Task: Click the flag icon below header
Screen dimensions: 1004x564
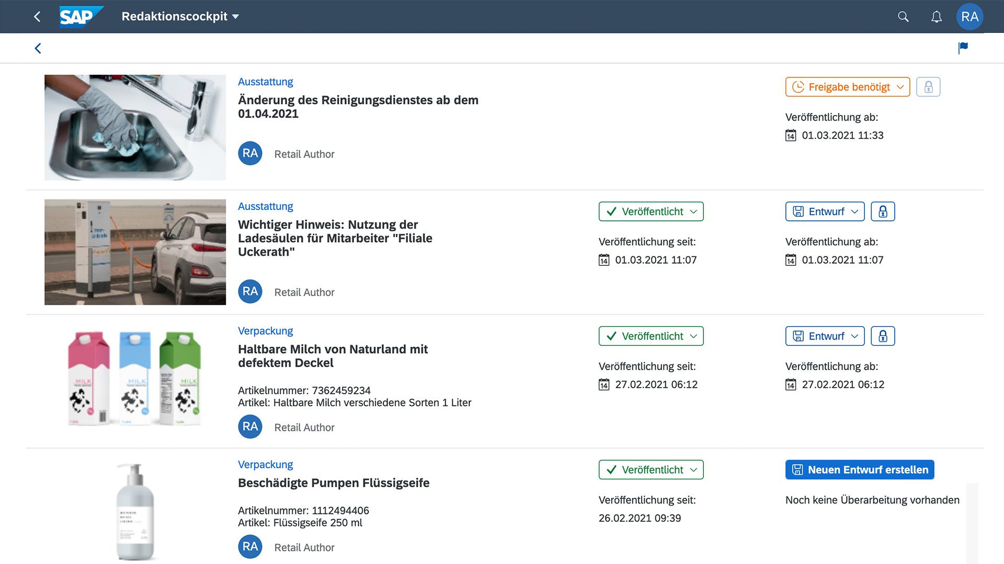Action: tap(963, 48)
